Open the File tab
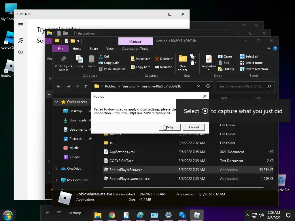 point(60,49)
